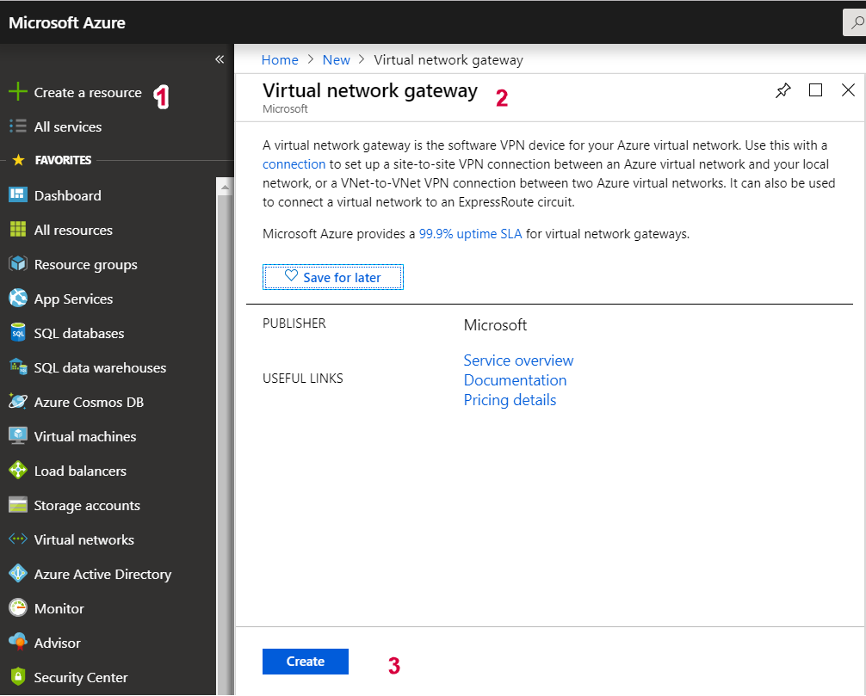This screenshot has height=696, width=866.
Task: Click the Home breadcrumb link
Action: point(280,59)
